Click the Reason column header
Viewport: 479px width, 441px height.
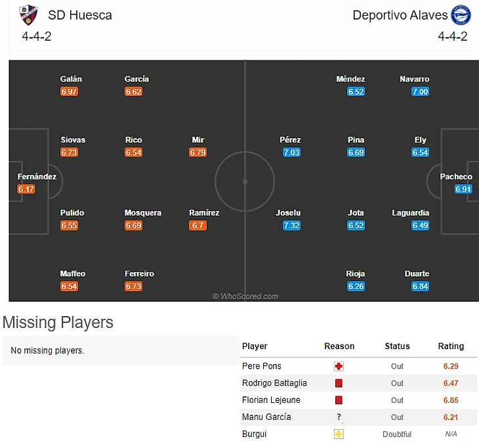point(339,346)
